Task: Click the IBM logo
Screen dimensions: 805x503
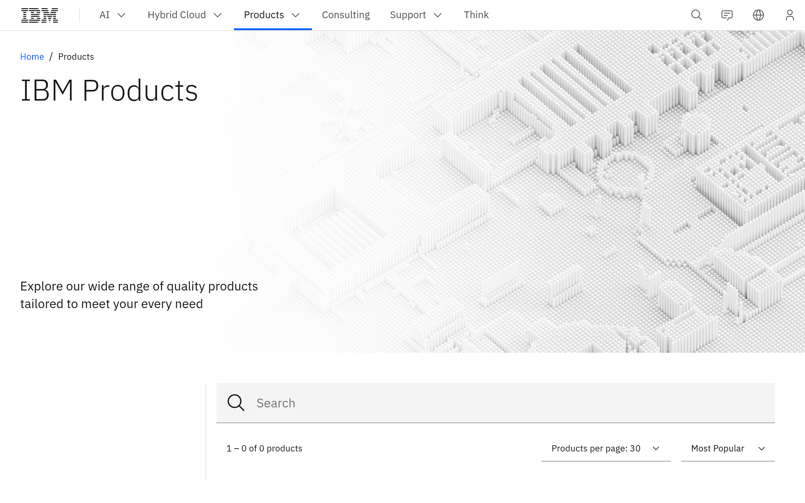Action: 40,15
